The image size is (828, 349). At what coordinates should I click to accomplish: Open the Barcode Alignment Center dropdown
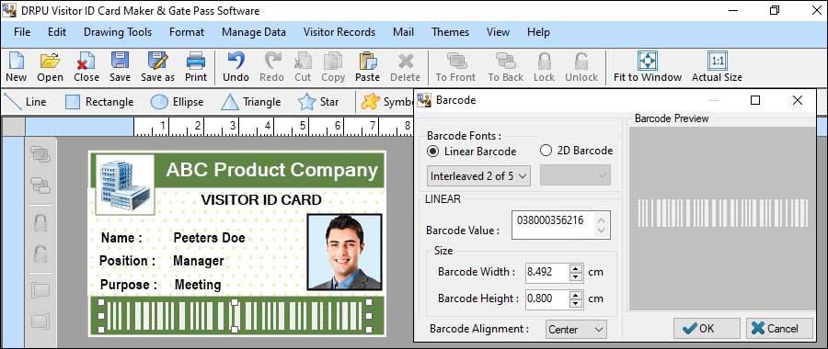(x=576, y=330)
